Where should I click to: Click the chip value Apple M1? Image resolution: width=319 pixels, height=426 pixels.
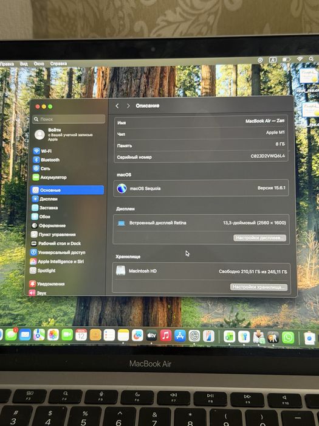pos(275,132)
